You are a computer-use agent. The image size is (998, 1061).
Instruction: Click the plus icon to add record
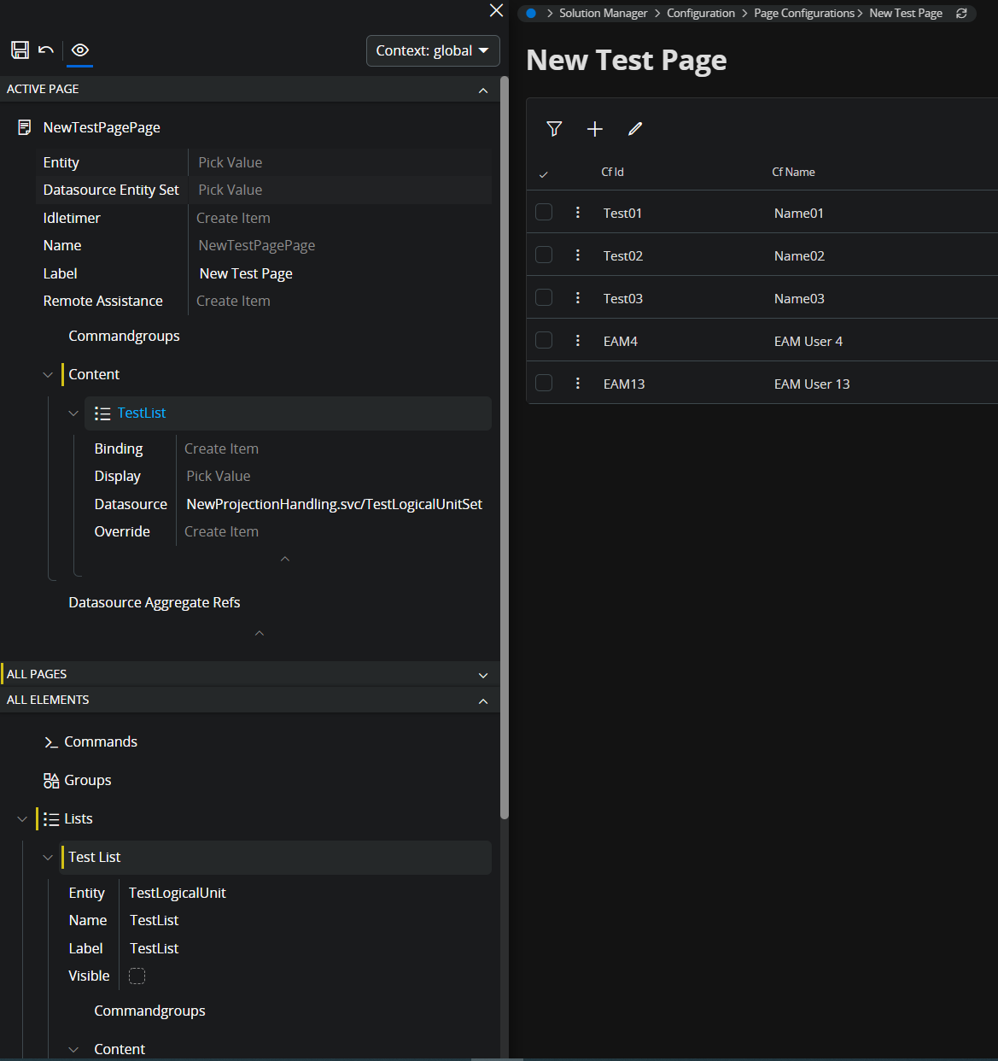595,129
